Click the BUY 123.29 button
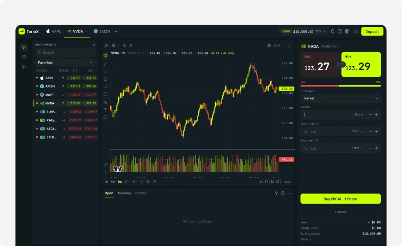The image size is (402, 246). click(x=361, y=64)
